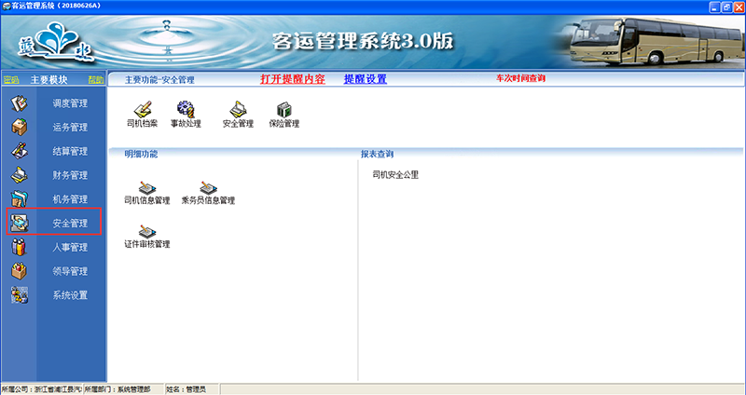Select 调度管理 module label
Image resolution: width=746 pixels, height=395 pixels.
coord(70,103)
